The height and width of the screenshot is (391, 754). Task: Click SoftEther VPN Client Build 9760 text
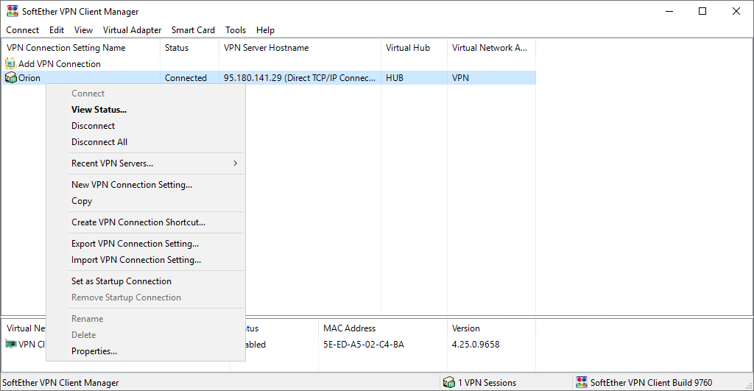pos(651,383)
